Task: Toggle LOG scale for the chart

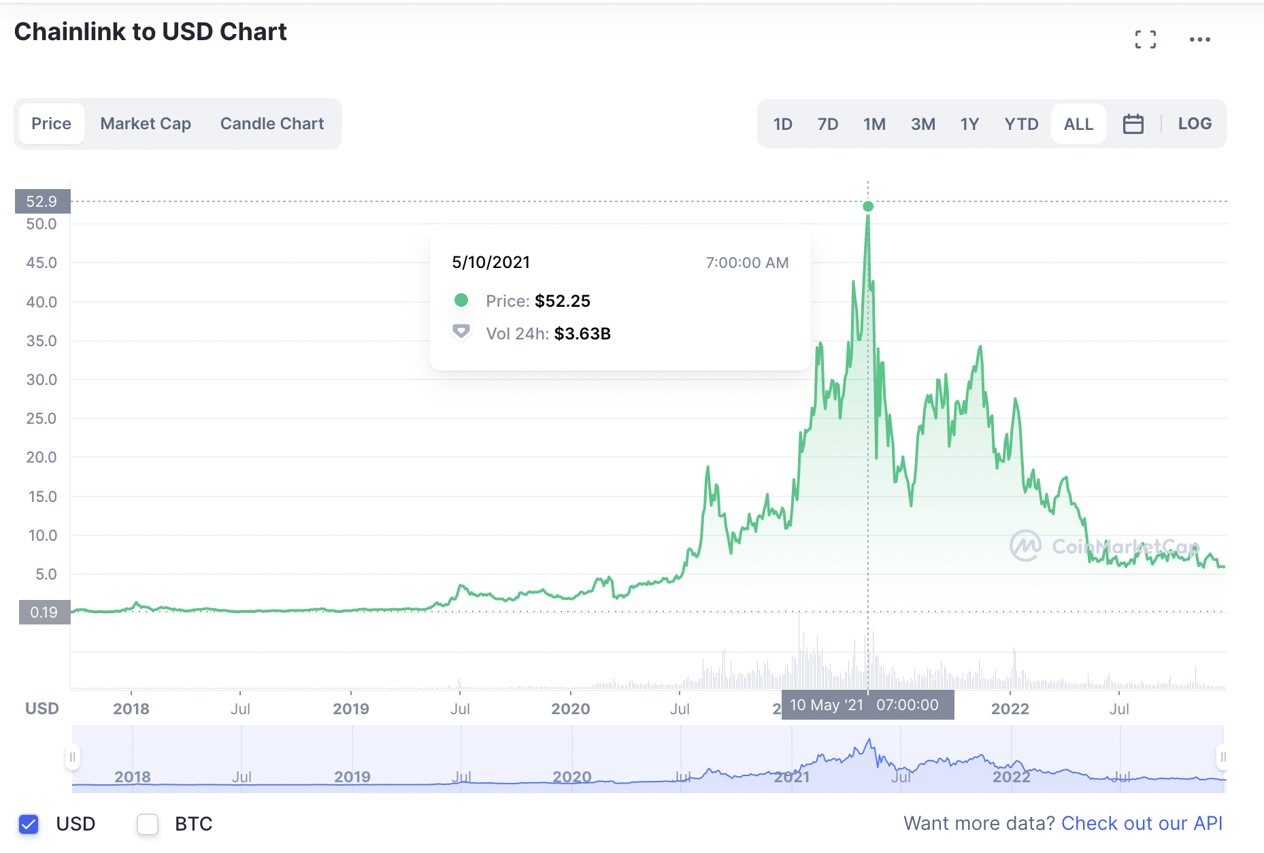Action: click(1195, 123)
